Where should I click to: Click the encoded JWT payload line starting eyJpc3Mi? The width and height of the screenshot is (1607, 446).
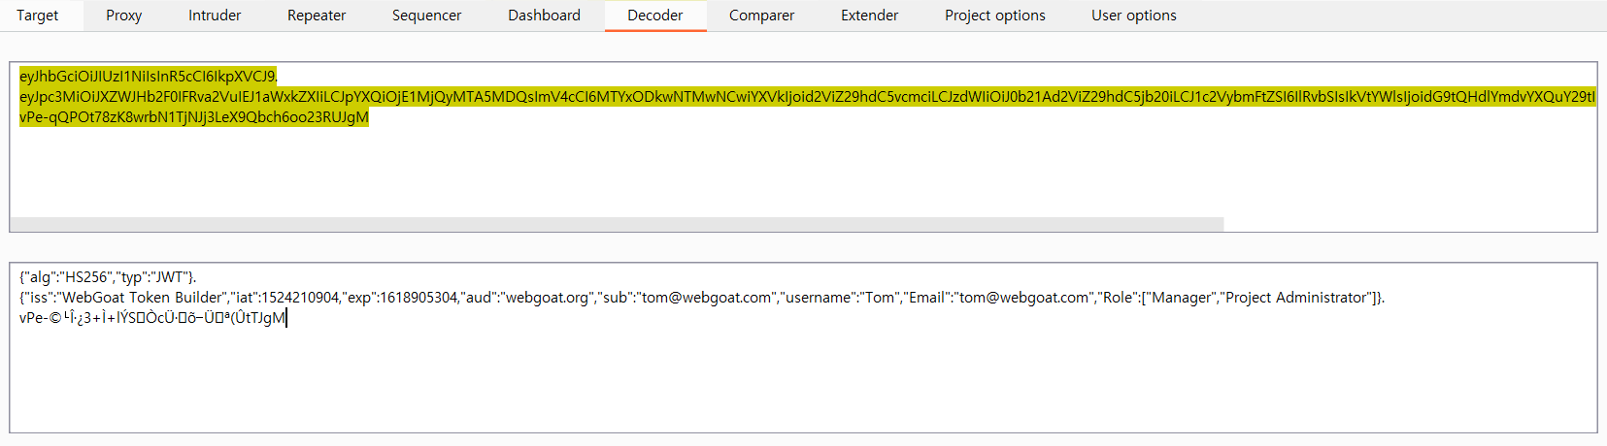[807, 97]
